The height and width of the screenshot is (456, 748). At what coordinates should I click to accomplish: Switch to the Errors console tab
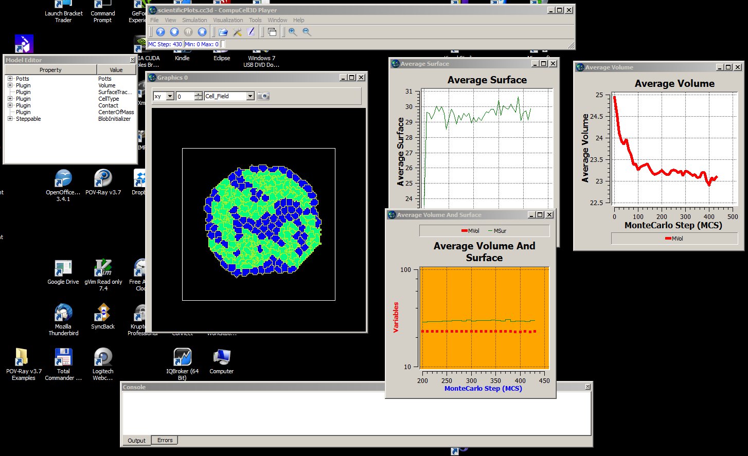pyautogui.click(x=165, y=440)
